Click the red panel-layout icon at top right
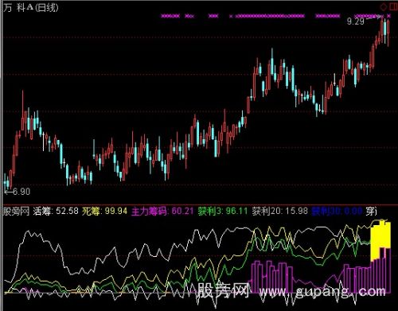This screenshot has height=311, width=398. pos(394,6)
